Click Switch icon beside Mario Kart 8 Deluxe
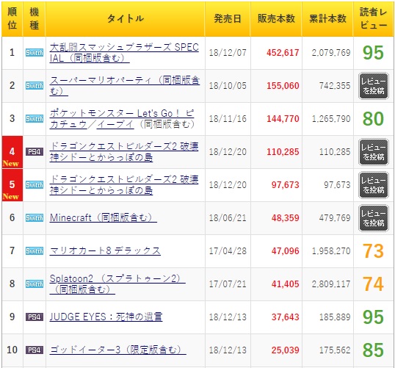The width and height of the screenshot is (395, 368). pyautogui.click(x=35, y=250)
